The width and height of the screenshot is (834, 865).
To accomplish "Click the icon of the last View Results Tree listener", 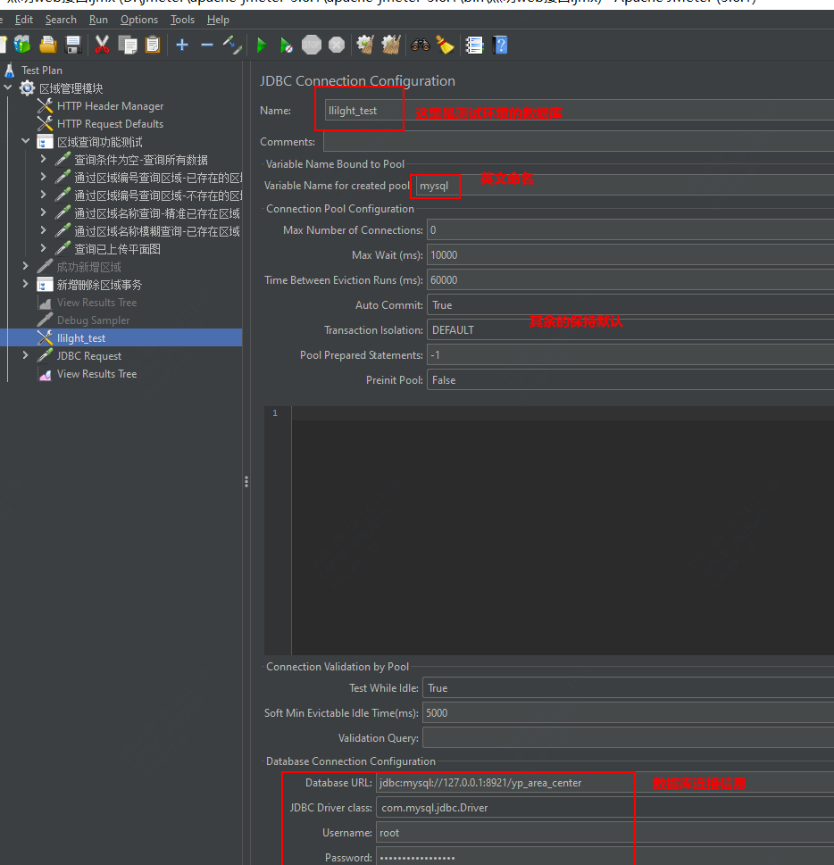I will [x=45, y=373].
